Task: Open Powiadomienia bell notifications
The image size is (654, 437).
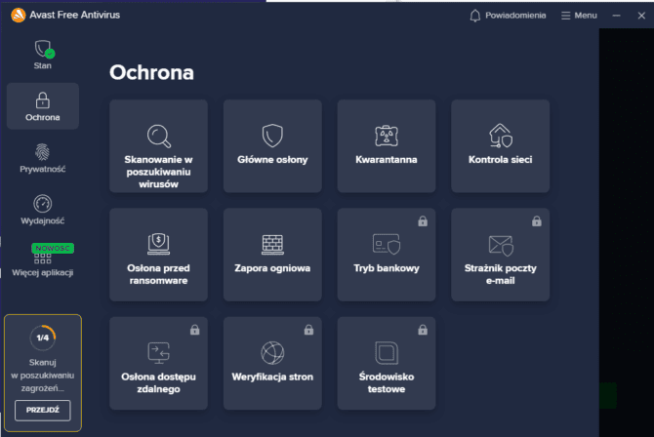Action: click(508, 16)
